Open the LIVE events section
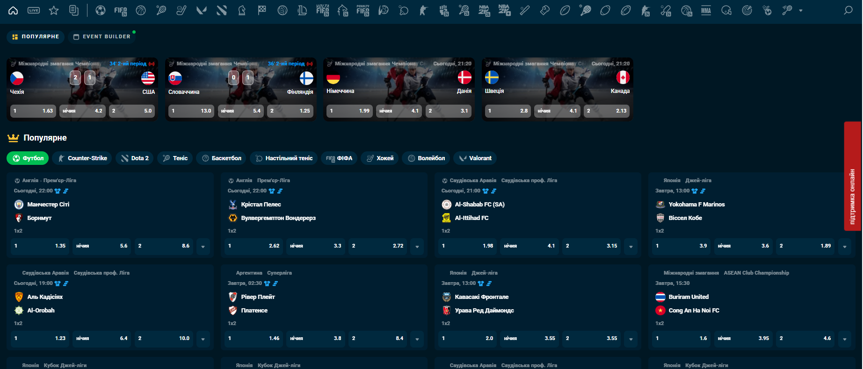863x369 pixels. (34, 10)
